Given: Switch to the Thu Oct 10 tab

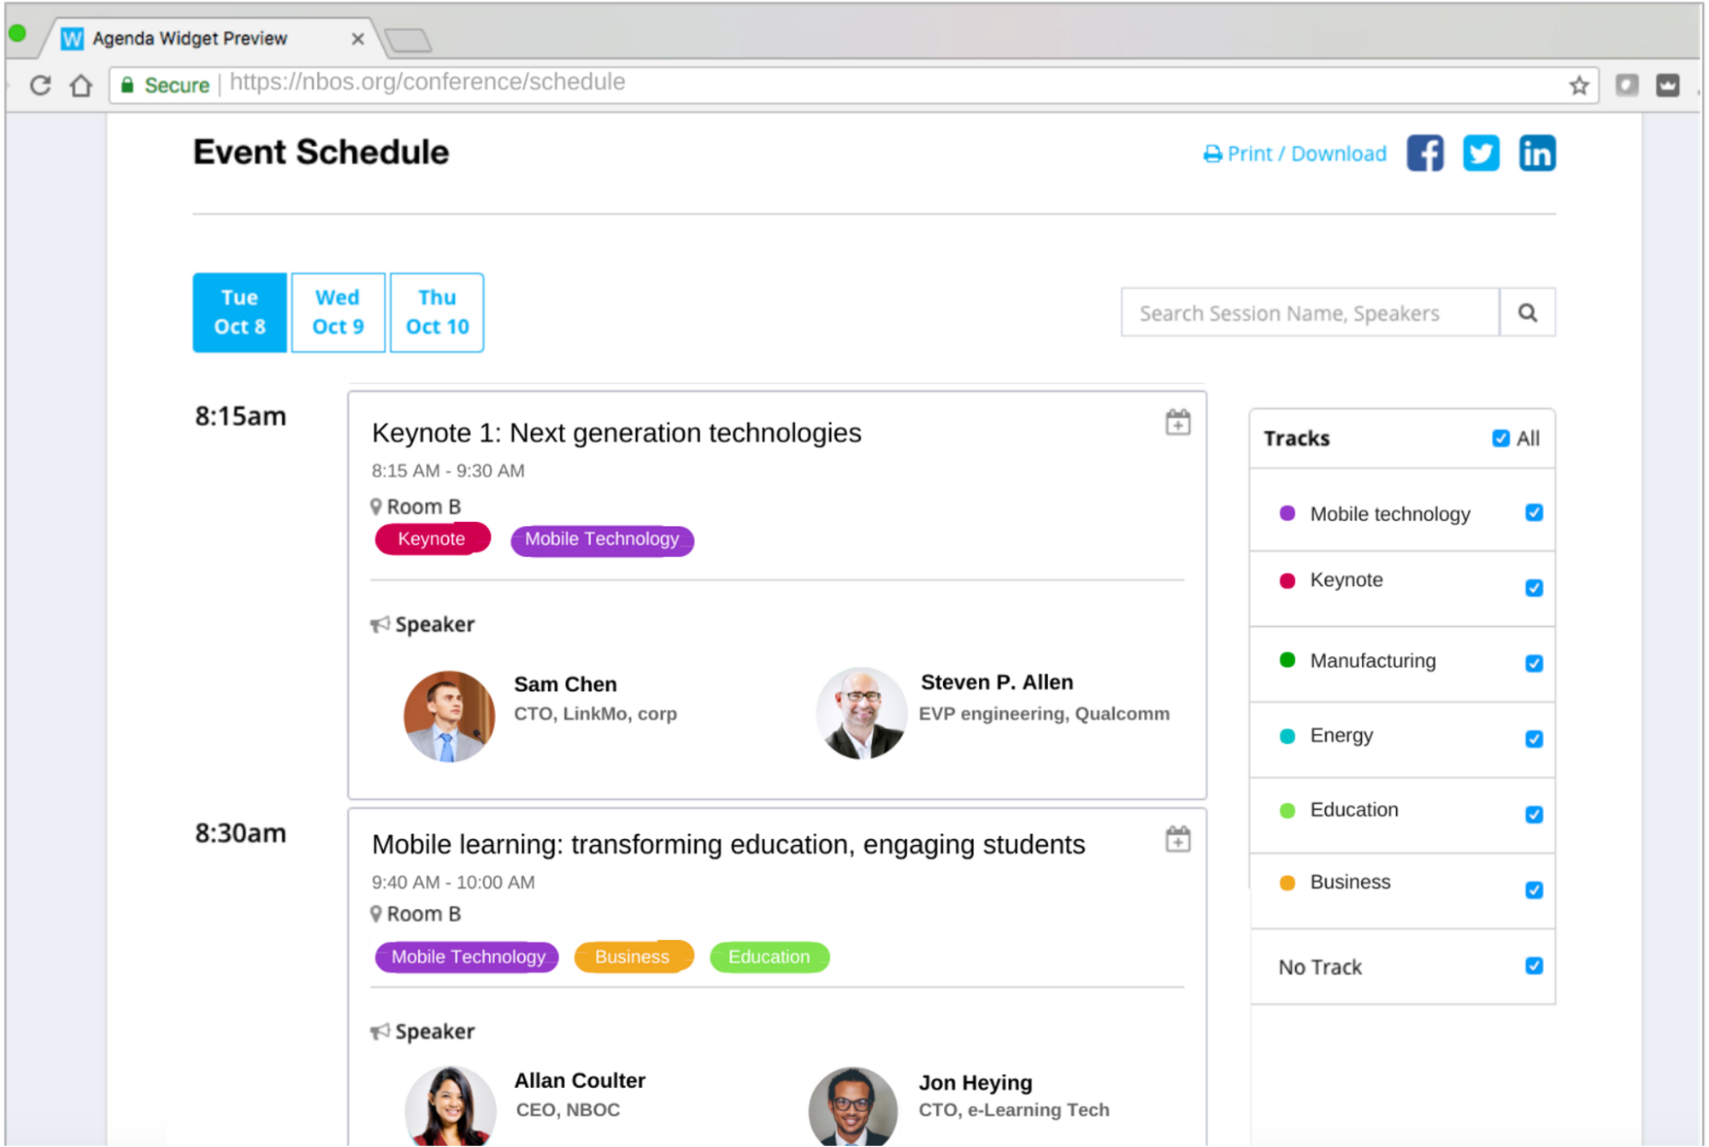Looking at the screenshot, I should click(437, 312).
